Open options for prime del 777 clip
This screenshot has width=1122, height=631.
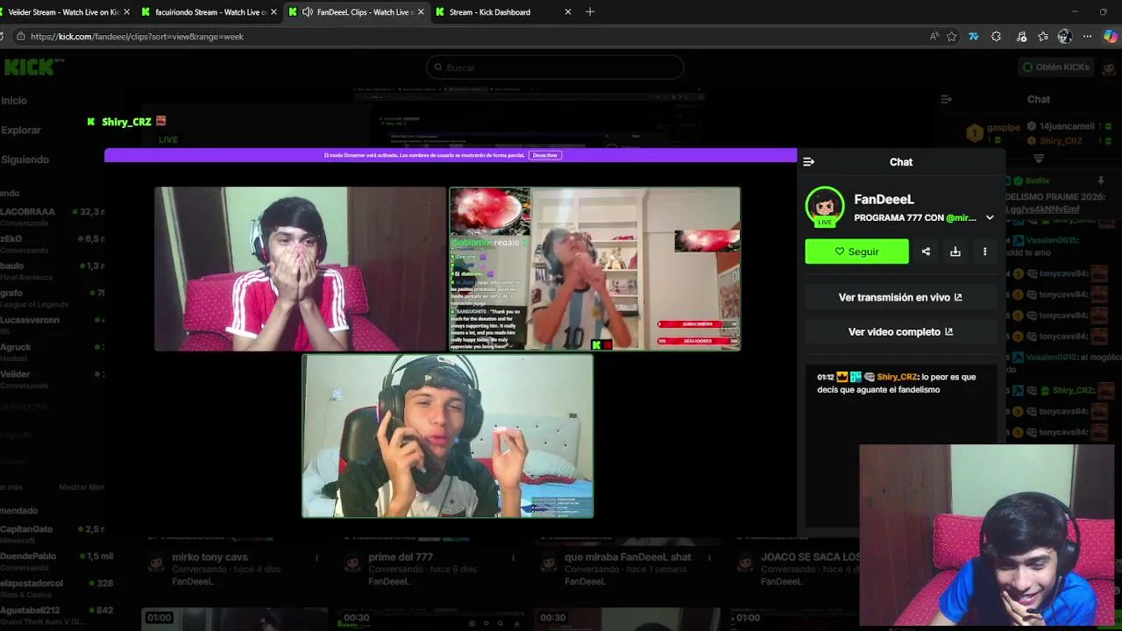pos(513,557)
